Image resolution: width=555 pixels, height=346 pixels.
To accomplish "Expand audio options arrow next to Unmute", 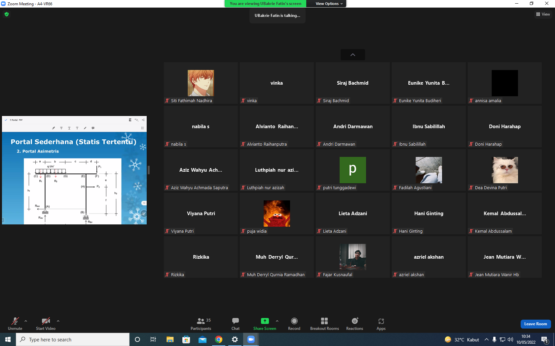I will coord(26,321).
